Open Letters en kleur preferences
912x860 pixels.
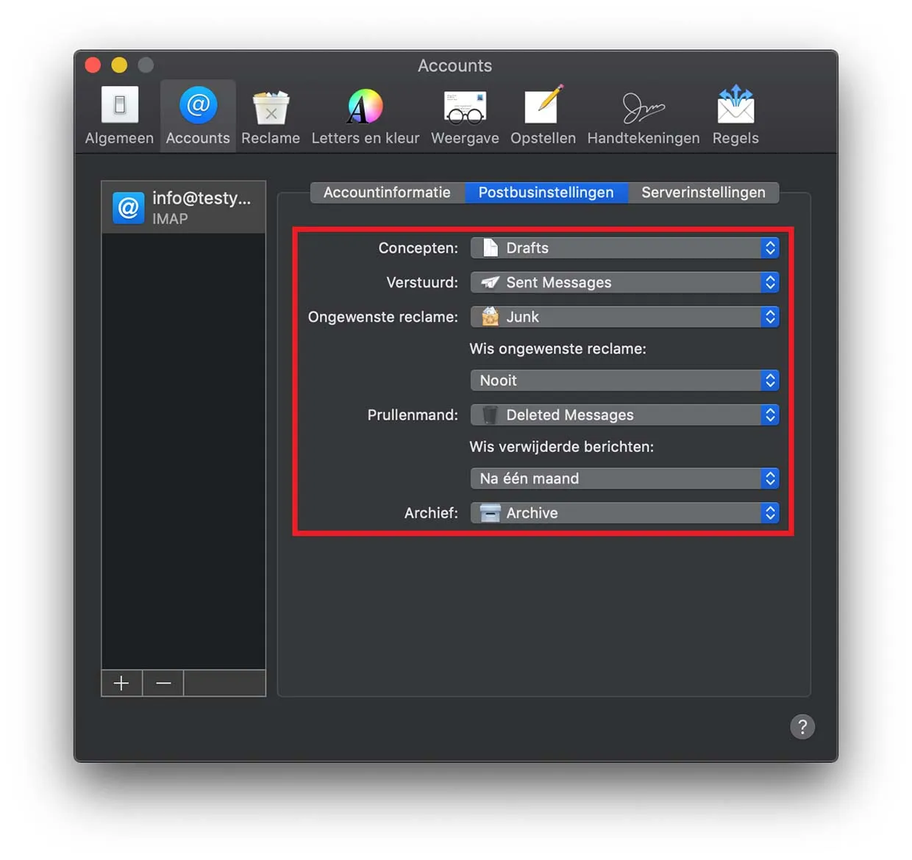(x=365, y=116)
